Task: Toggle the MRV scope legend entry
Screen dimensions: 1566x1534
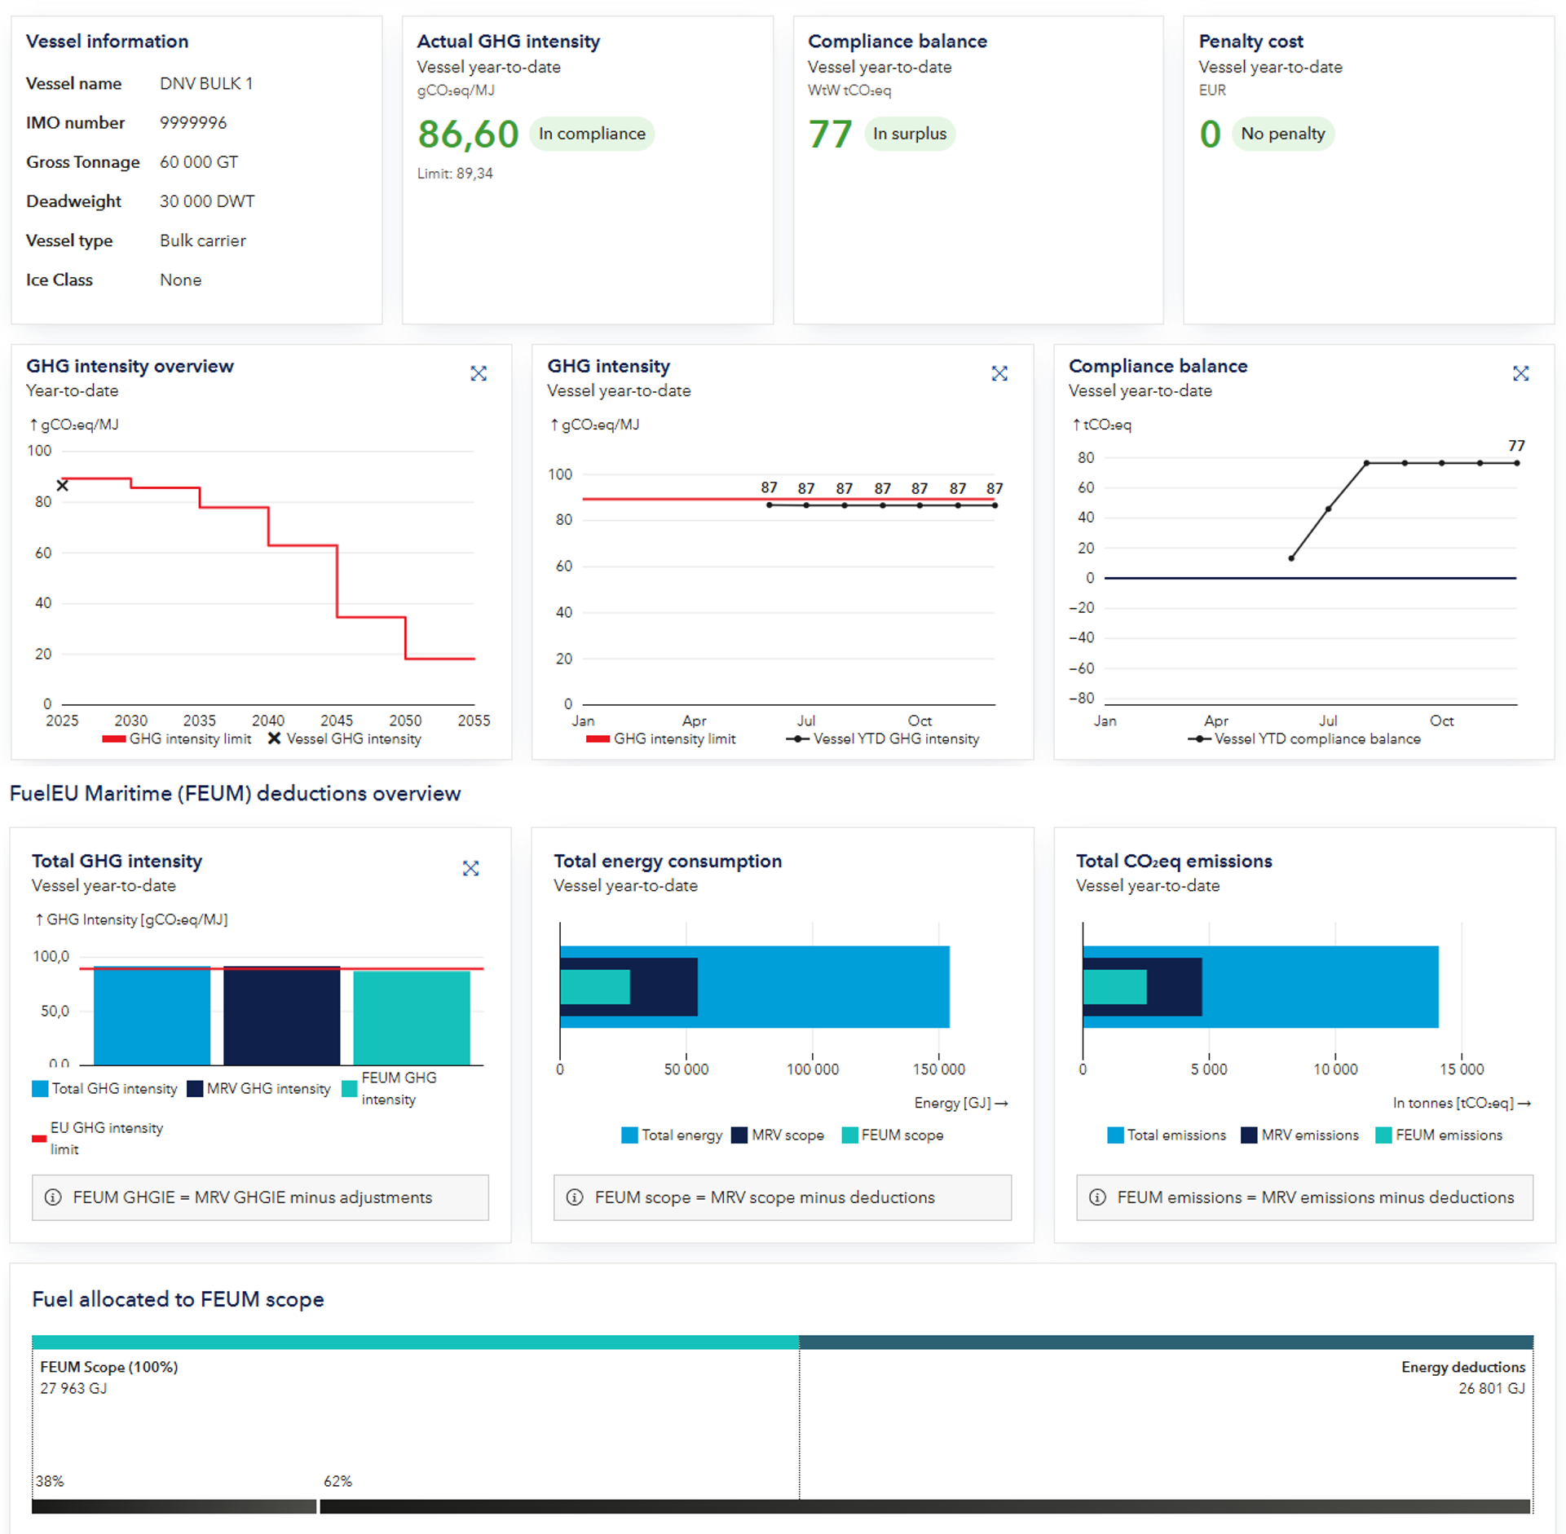Action: point(778,1135)
